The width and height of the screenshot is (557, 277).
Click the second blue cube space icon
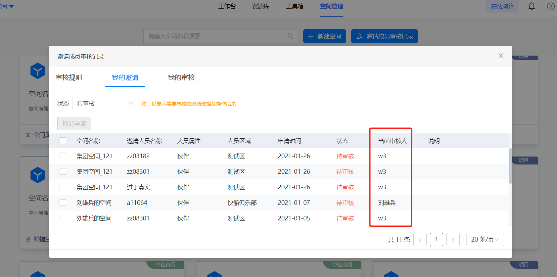[x=38, y=175]
